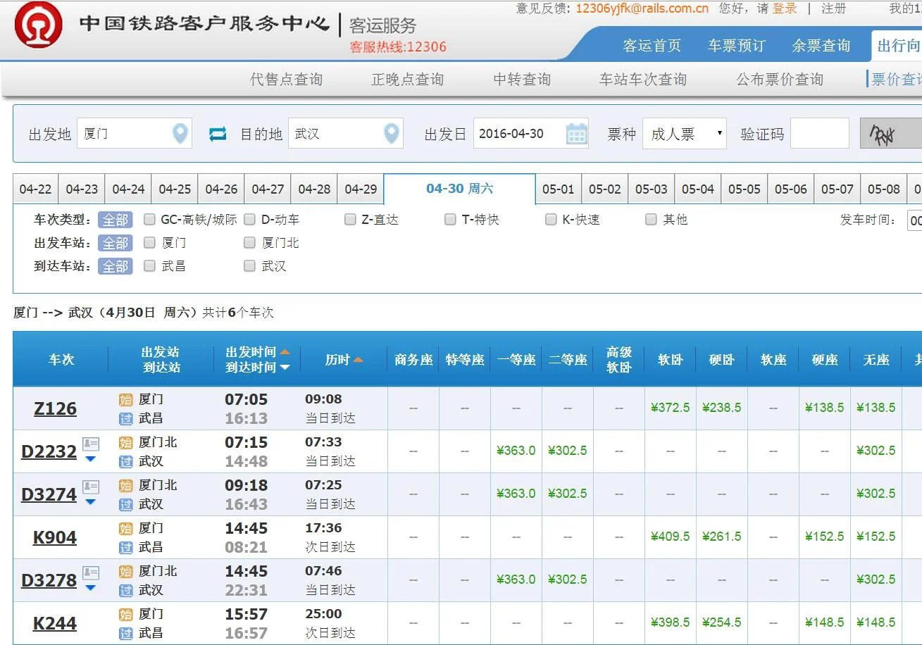Enable 武昌 as arrival station filter

(x=149, y=266)
